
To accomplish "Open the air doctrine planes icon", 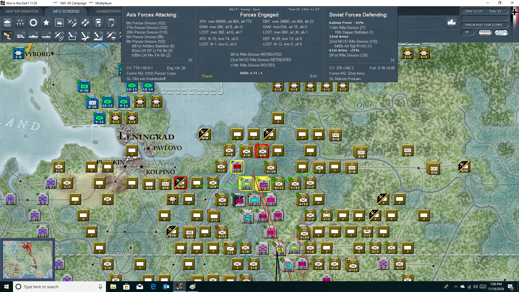I will tap(72, 23).
